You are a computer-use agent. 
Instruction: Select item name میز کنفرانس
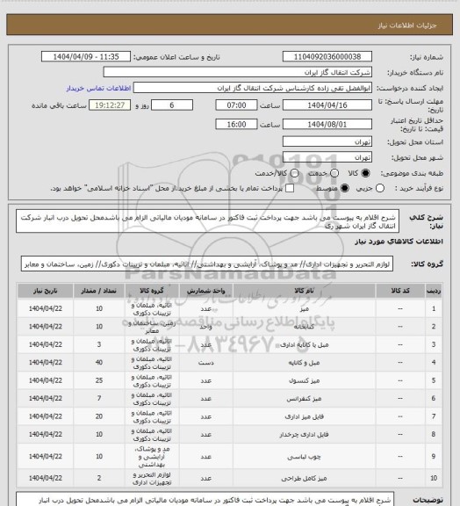coord(304,399)
